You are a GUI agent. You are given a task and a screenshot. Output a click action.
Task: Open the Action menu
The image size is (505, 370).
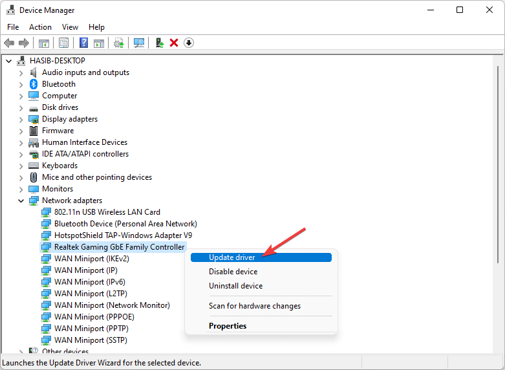[x=40, y=27]
